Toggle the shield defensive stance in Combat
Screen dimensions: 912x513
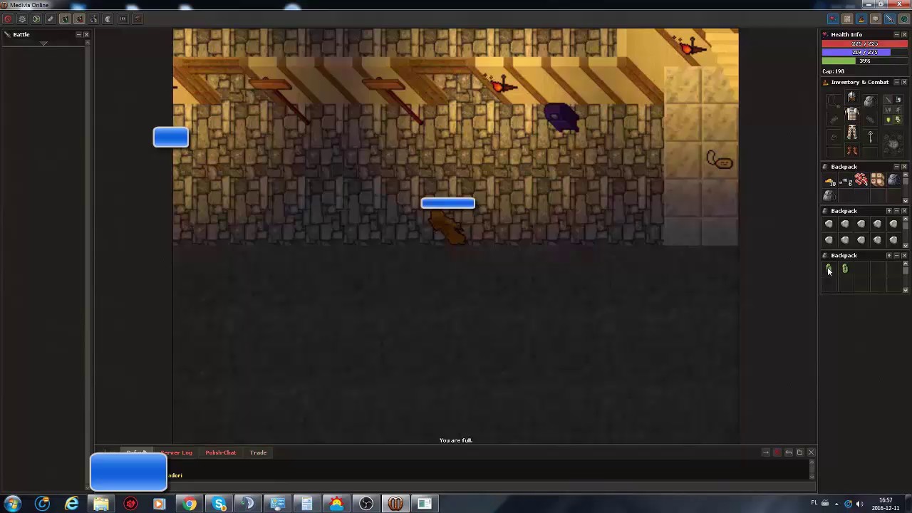click(x=888, y=120)
